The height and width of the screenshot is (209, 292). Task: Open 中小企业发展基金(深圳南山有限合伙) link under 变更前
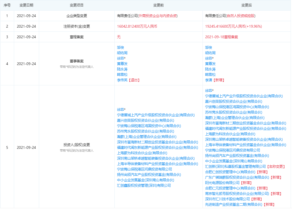click(x=145, y=180)
